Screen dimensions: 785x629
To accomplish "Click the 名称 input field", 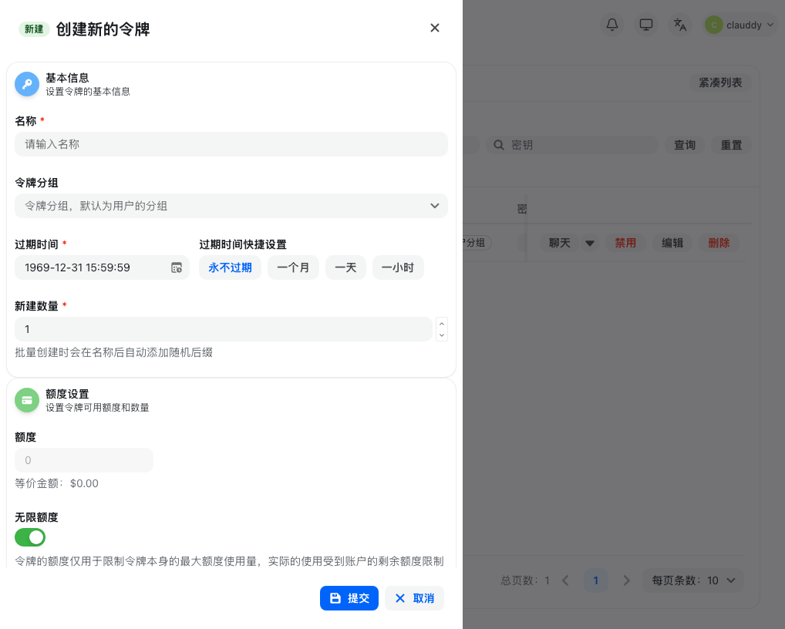I will tap(231, 144).
